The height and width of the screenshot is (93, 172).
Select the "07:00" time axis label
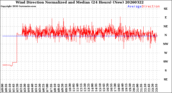tap(47, 88)
